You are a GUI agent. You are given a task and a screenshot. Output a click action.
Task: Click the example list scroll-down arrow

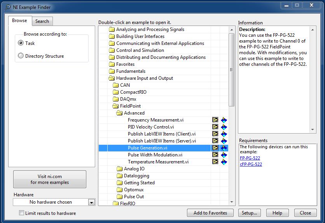point(232,202)
